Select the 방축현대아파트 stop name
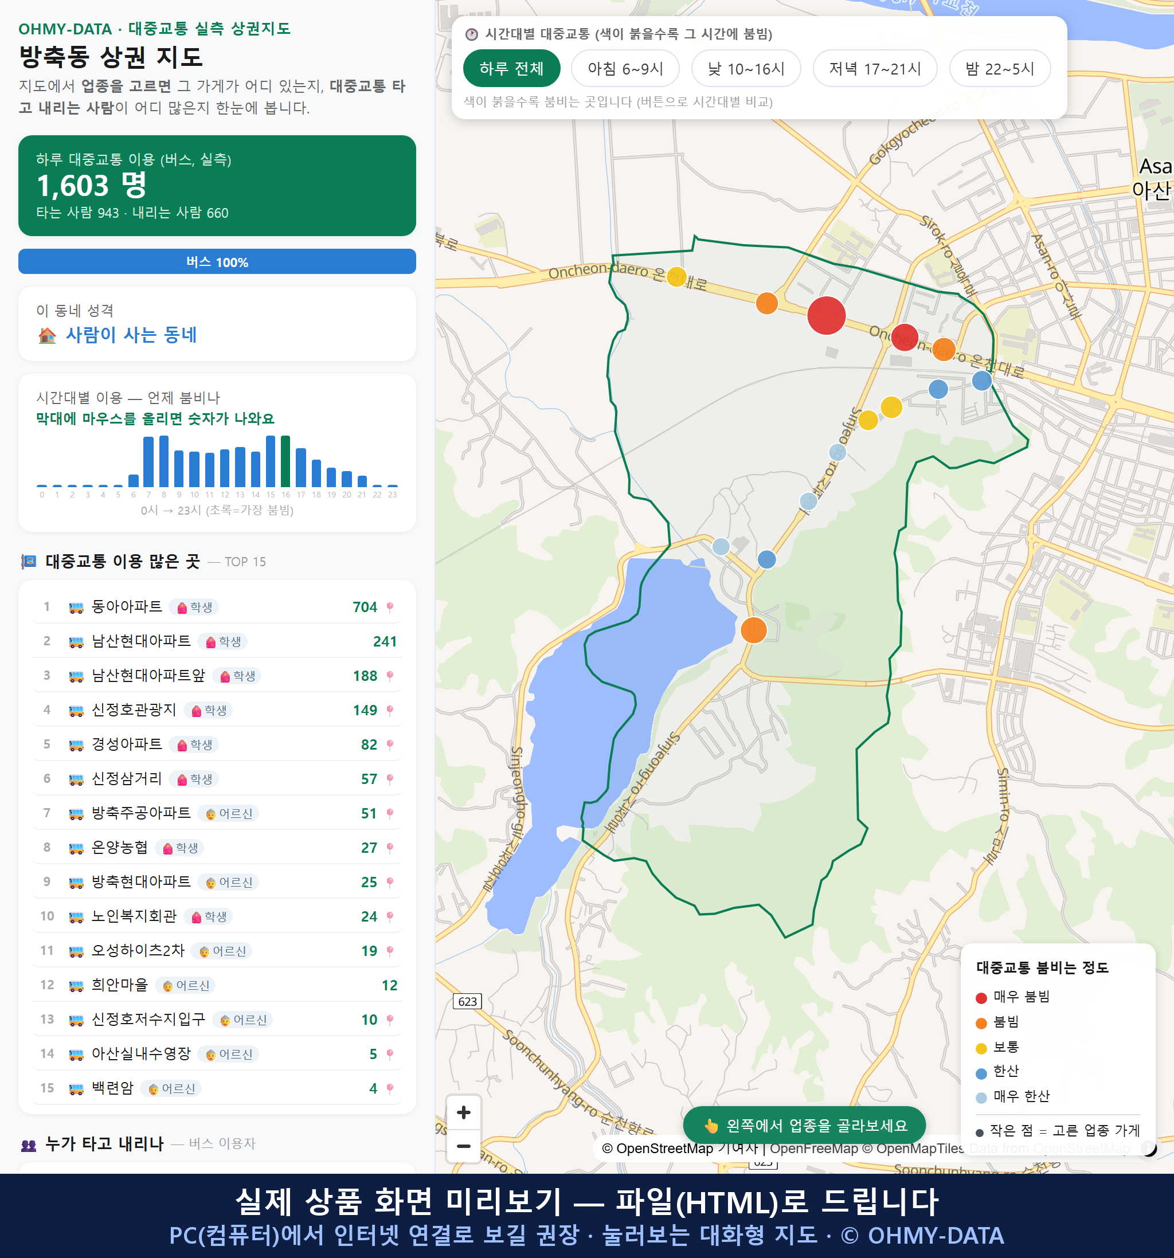The height and width of the screenshot is (1258, 1174). (141, 881)
